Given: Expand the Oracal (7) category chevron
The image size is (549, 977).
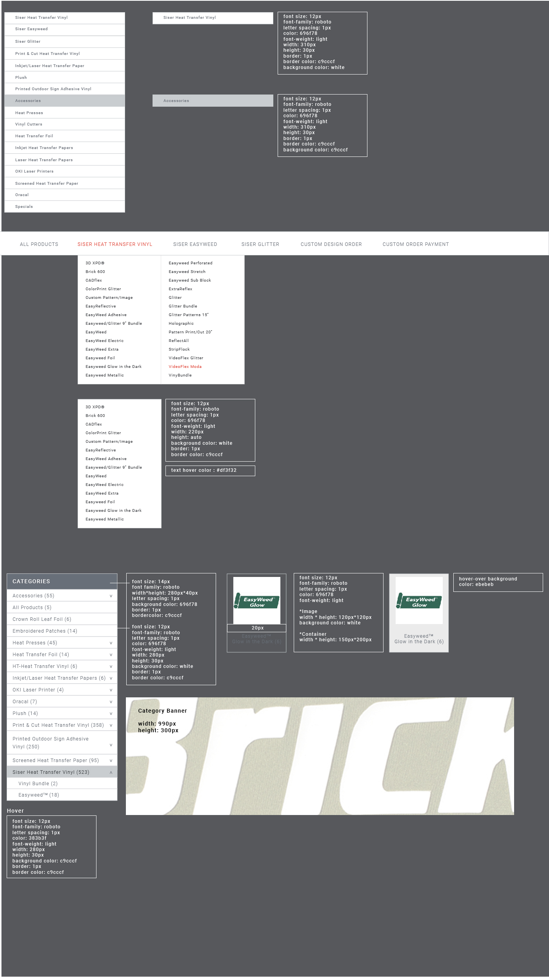Looking at the screenshot, I should [111, 702].
